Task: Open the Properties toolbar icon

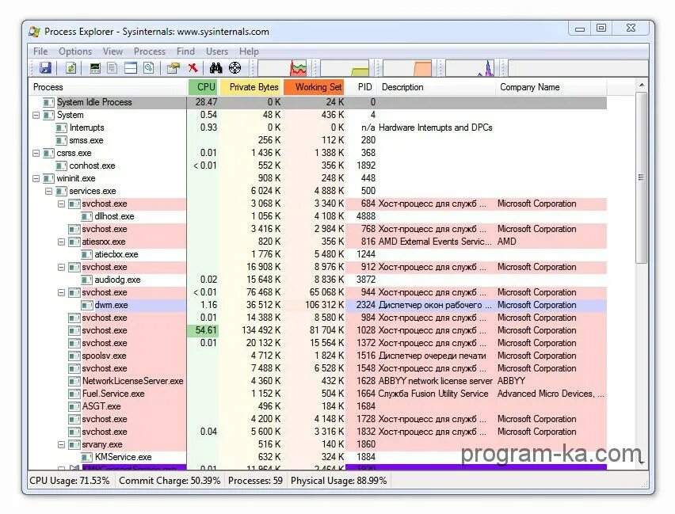Action: tap(173, 68)
